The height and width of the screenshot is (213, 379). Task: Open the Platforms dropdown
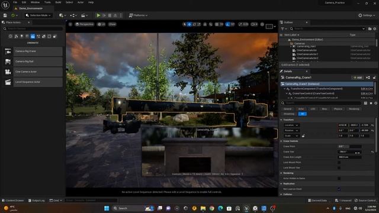coord(138,15)
